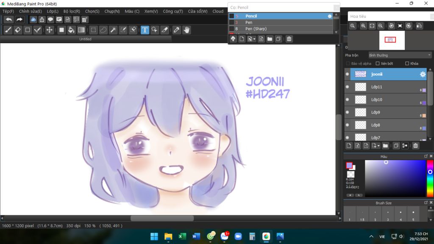Select the Pen brush
434x244 pixels.
coord(281,22)
